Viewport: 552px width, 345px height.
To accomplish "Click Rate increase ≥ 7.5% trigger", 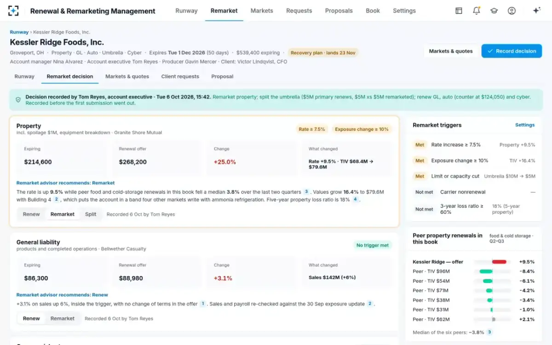I will point(474,144).
